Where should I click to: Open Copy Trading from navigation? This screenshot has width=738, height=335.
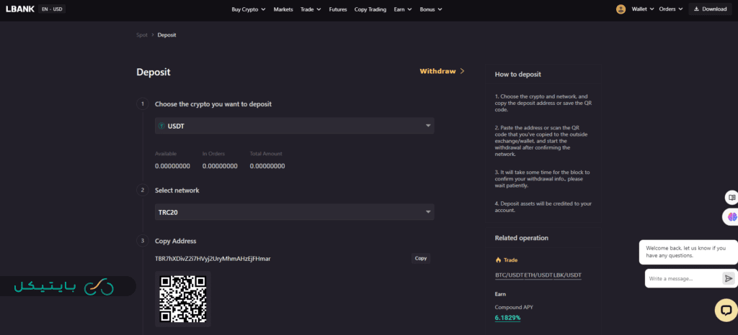tap(371, 9)
